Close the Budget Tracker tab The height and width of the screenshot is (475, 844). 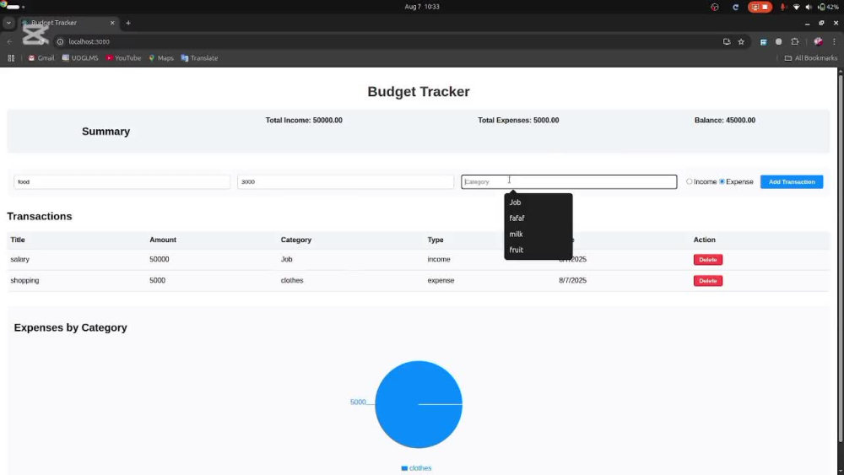(x=112, y=23)
